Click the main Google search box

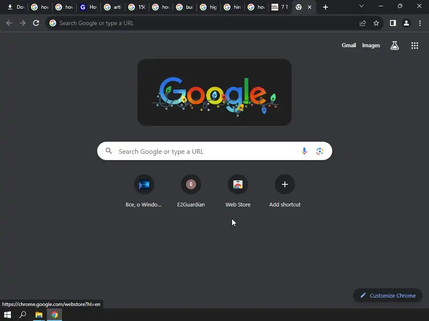pyautogui.click(x=214, y=151)
